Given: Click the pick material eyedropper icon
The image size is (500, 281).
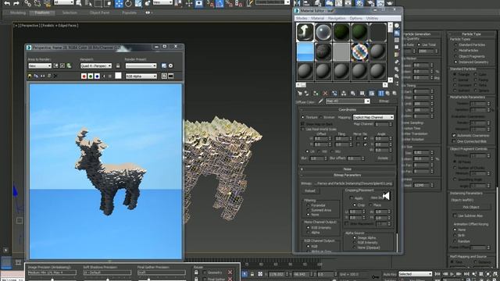Looking at the screenshot, I should pyautogui.click(x=321, y=101).
